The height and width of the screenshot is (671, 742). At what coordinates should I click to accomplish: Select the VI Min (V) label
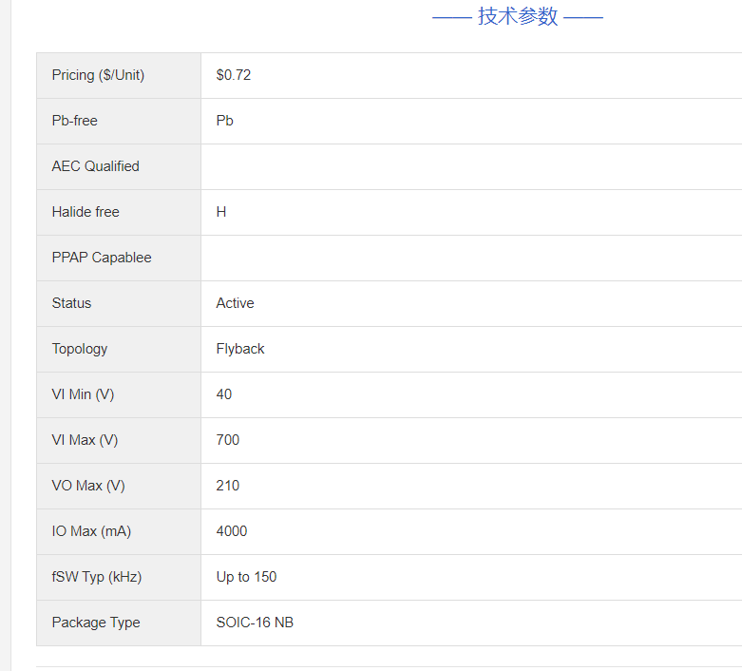pyautogui.click(x=83, y=394)
